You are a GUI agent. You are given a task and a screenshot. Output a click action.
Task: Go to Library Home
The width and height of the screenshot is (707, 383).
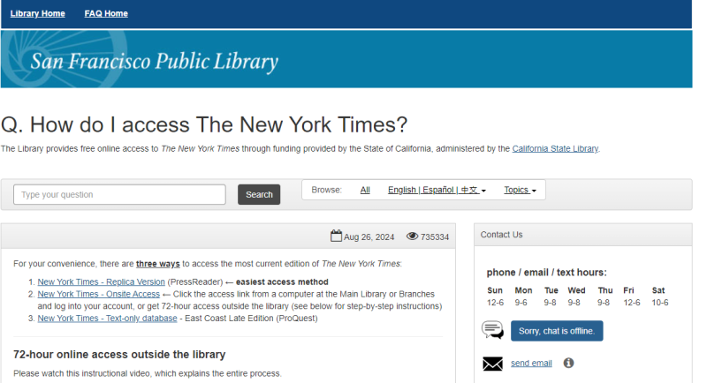click(37, 13)
